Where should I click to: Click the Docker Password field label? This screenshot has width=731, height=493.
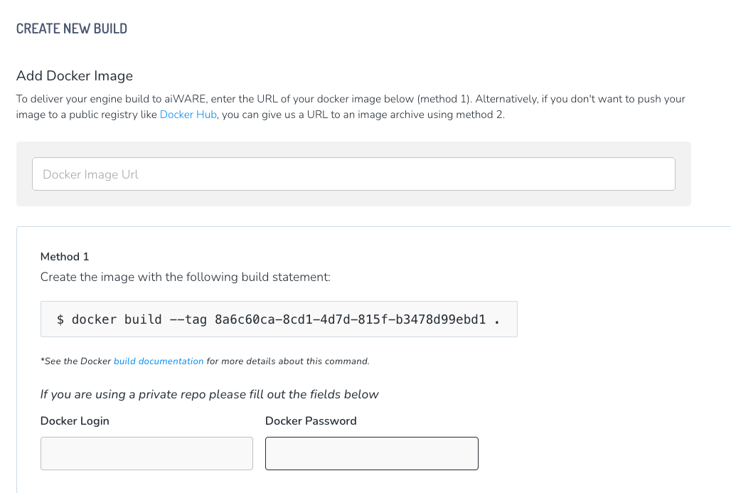pyautogui.click(x=311, y=421)
